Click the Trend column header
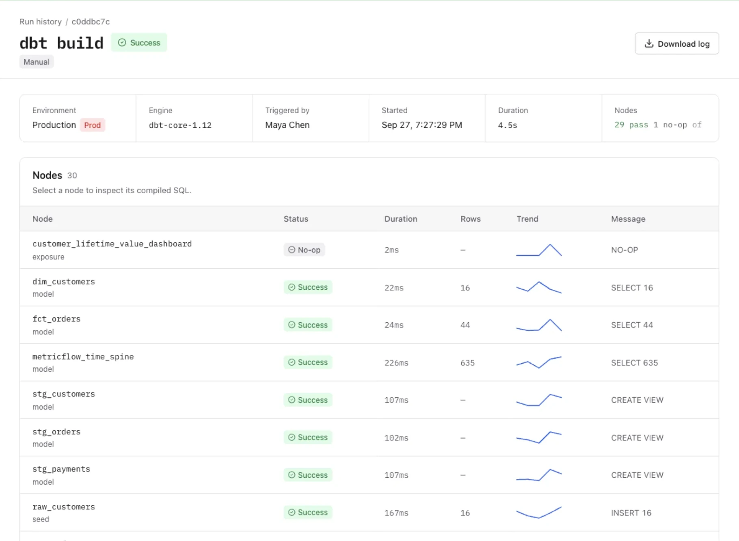The width and height of the screenshot is (739, 541). tap(527, 219)
